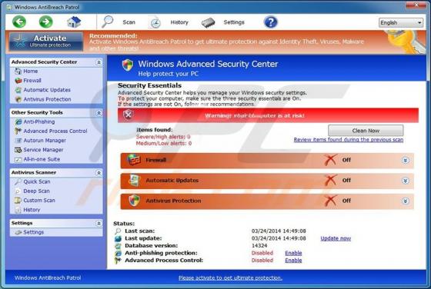Click the All-in-one Suite sidebar icon

point(18,159)
